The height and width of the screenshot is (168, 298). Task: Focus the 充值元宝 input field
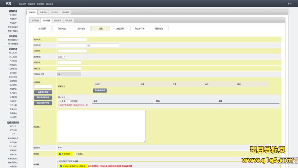(x=69, y=68)
